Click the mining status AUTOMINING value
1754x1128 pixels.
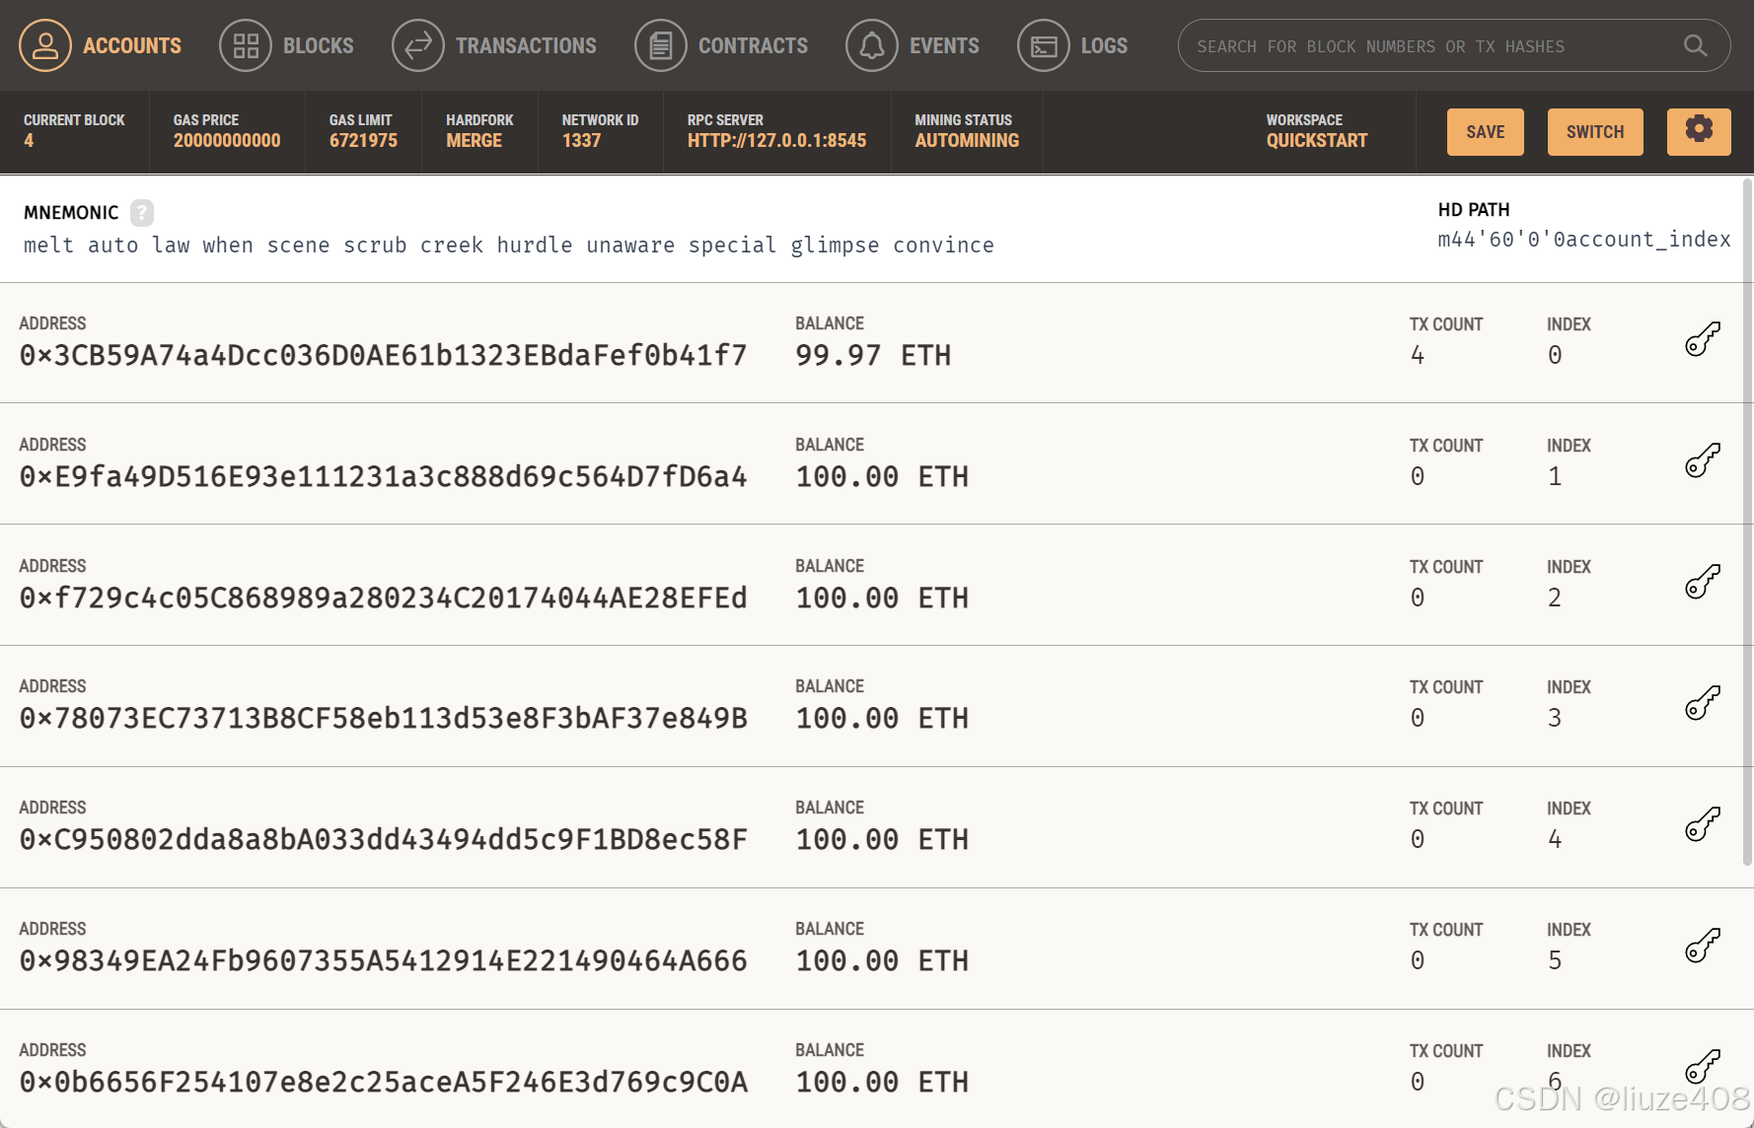(x=967, y=141)
